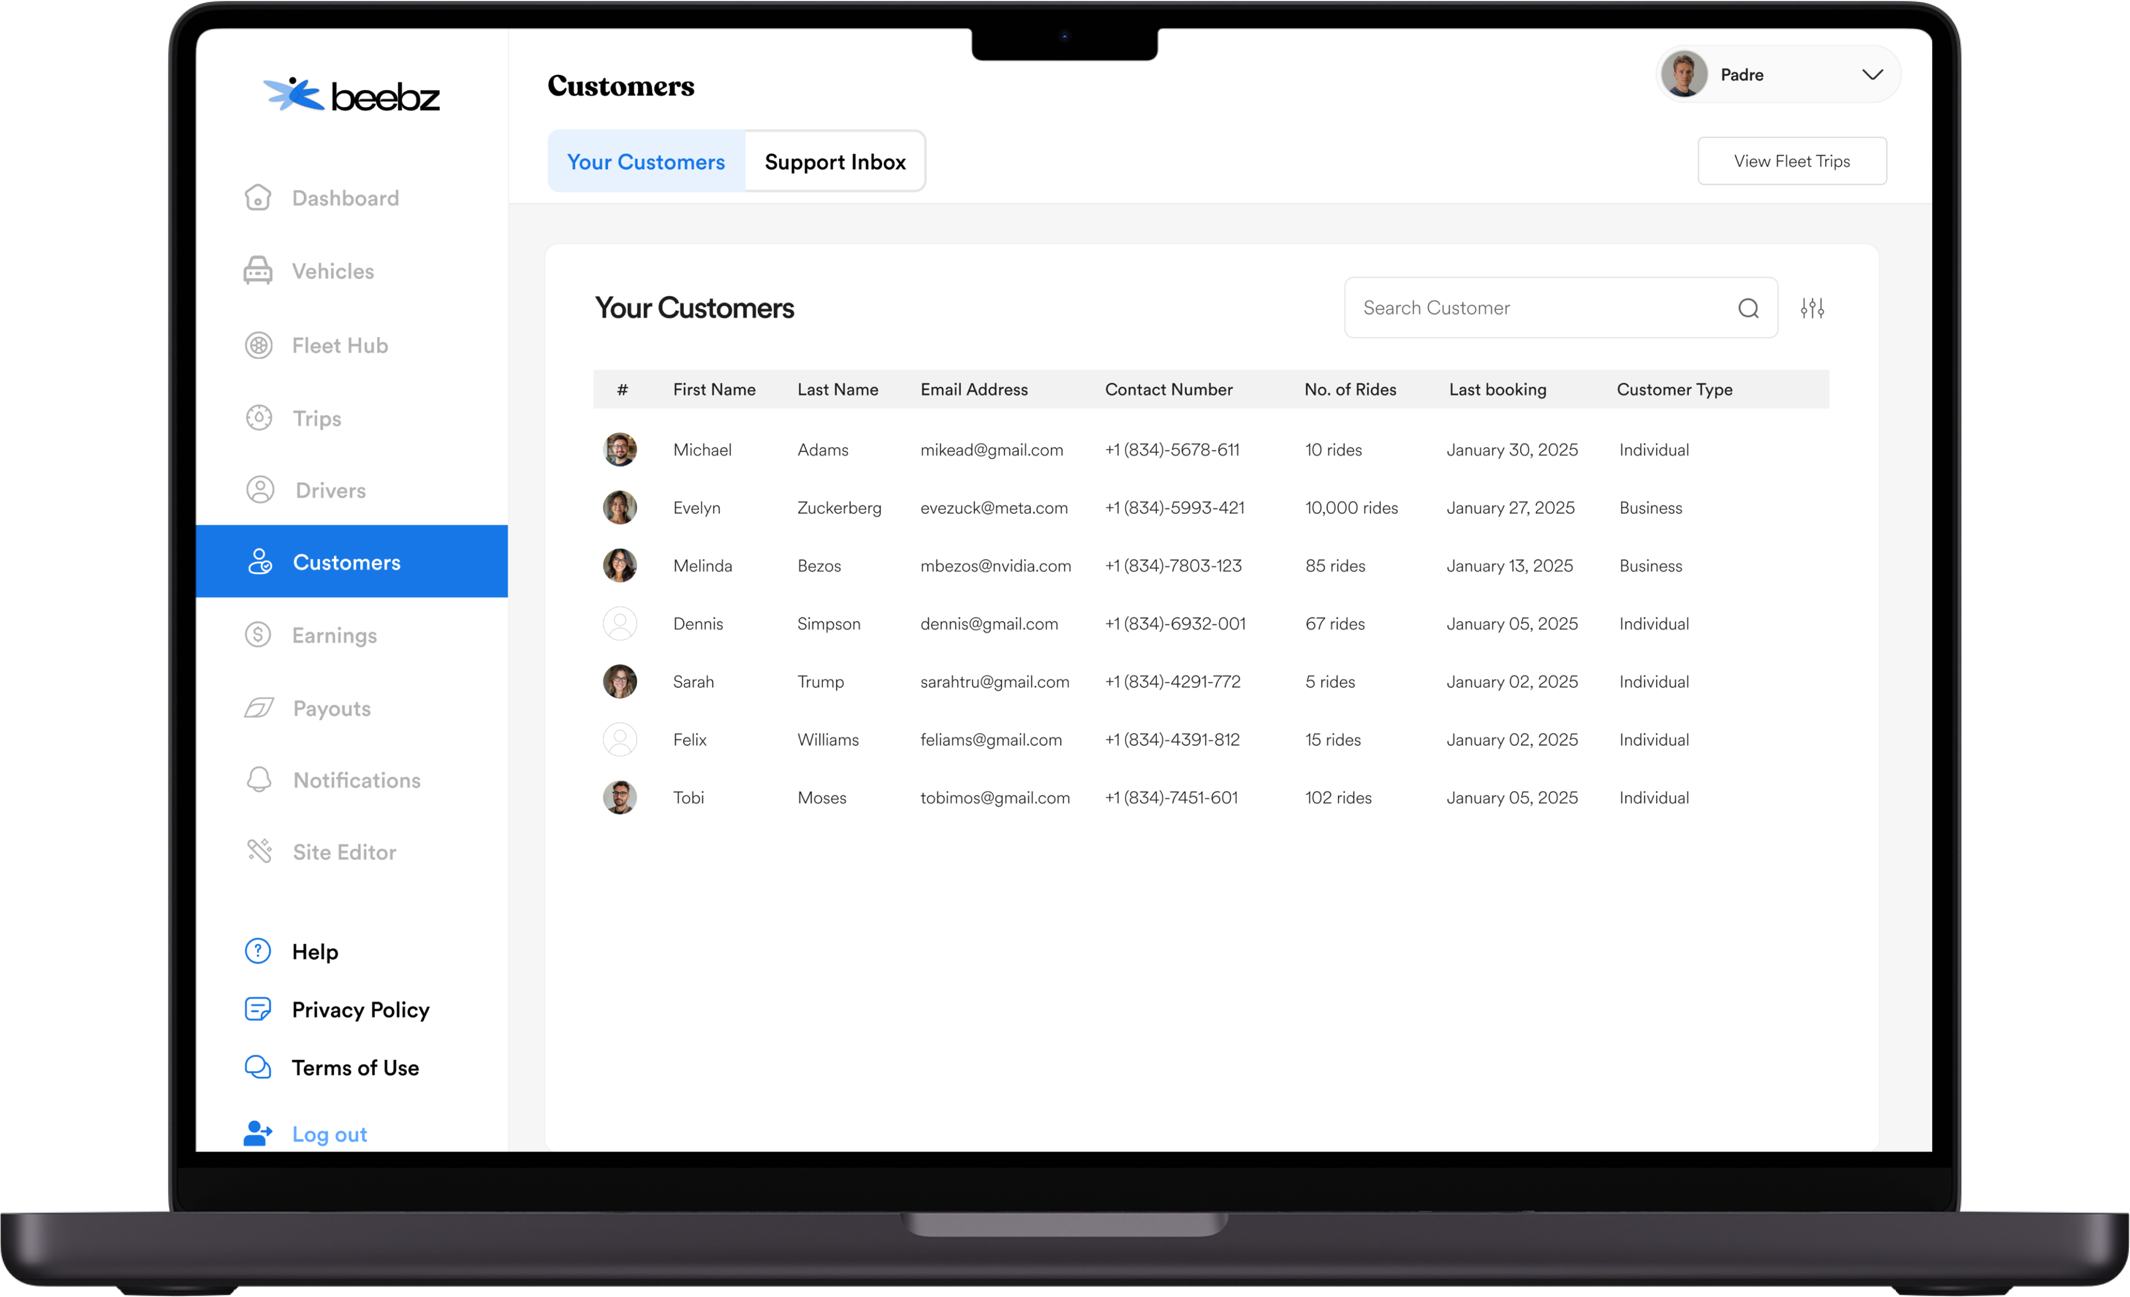Image resolution: width=2130 pixels, height=1297 pixels.
Task: Click Tobi Moses' avatar photo
Action: point(620,797)
